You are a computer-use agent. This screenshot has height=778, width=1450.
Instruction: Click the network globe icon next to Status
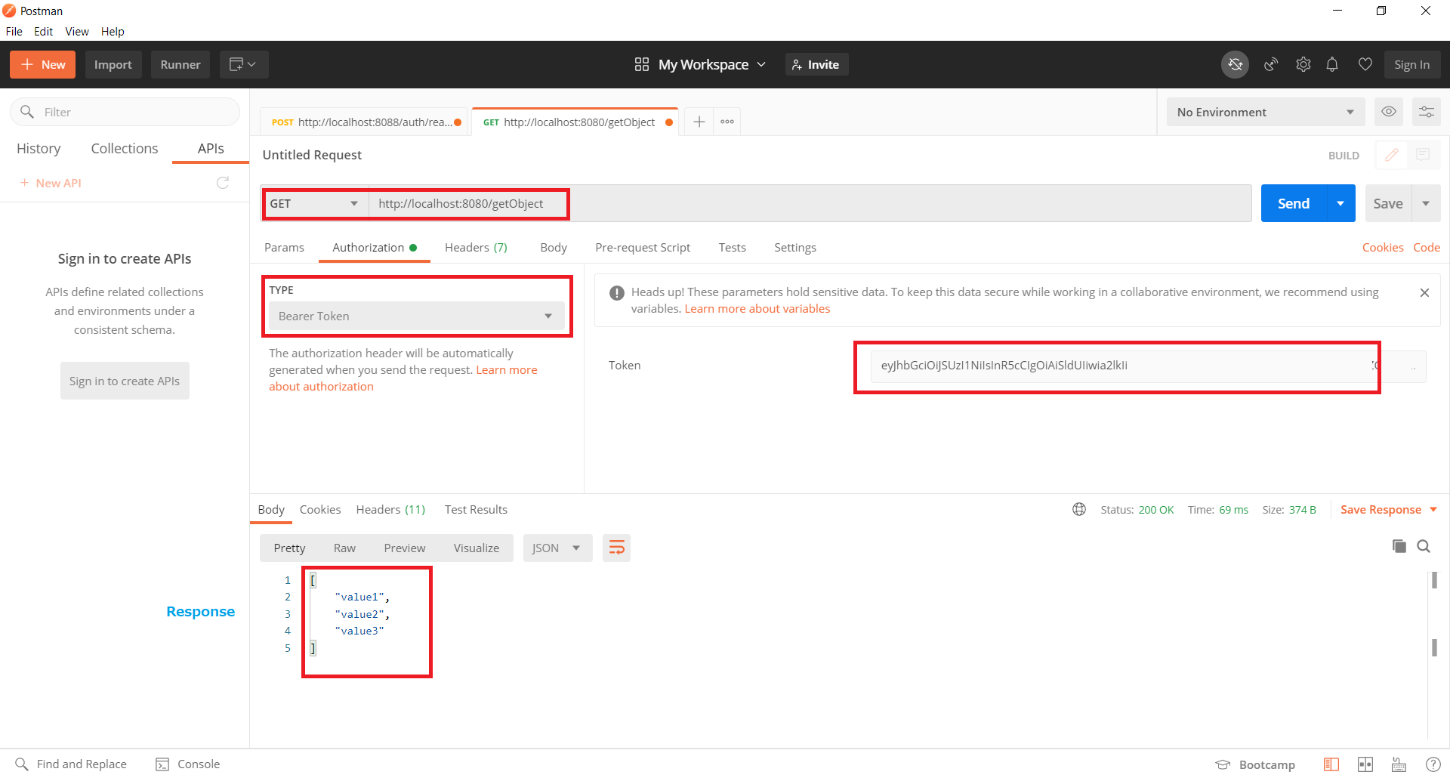click(1079, 510)
